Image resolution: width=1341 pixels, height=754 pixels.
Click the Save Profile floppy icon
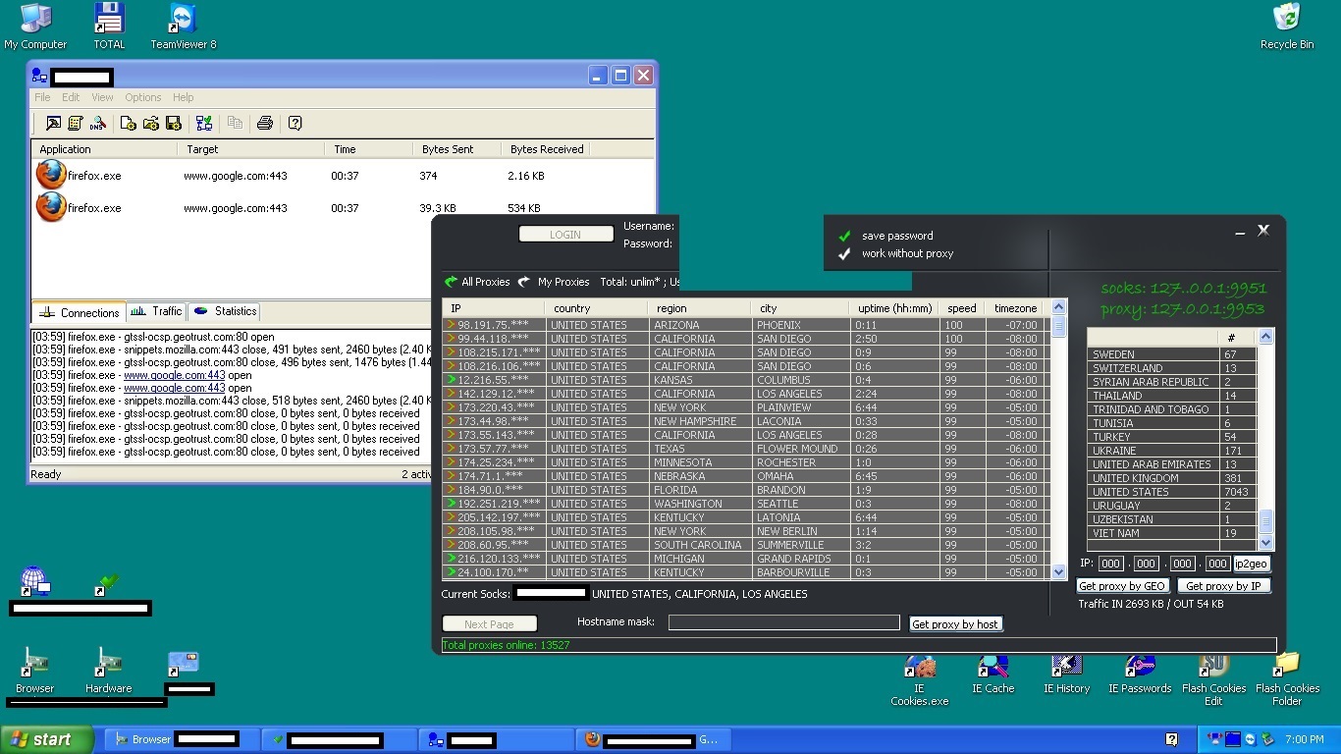coord(174,123)
